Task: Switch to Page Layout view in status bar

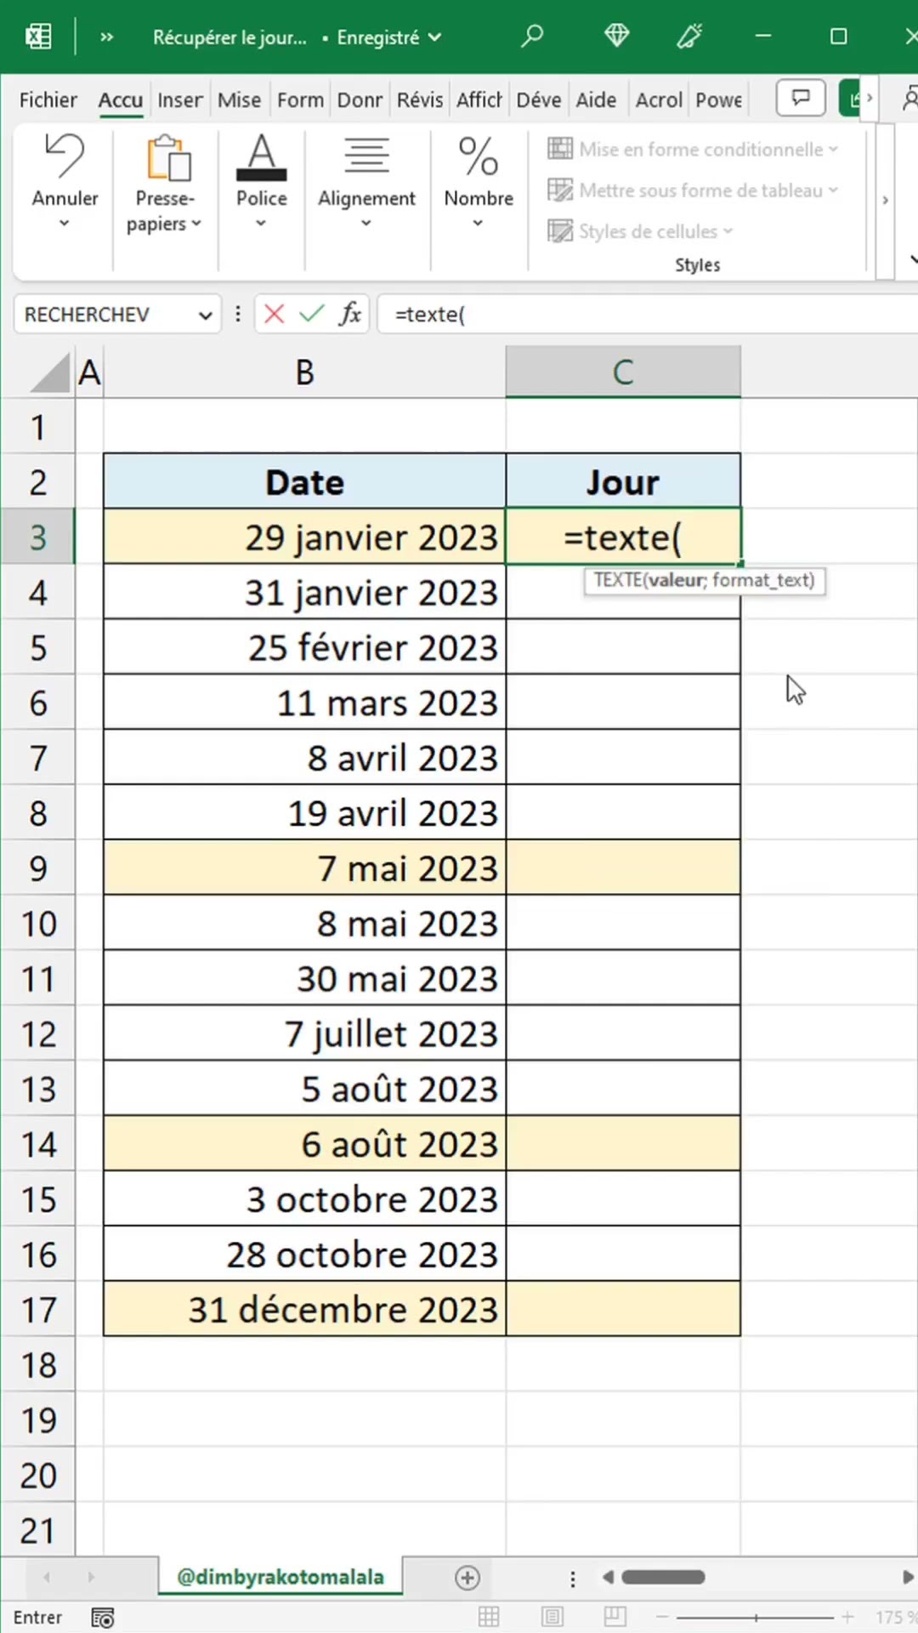Action: click(x=552, y=1617)
